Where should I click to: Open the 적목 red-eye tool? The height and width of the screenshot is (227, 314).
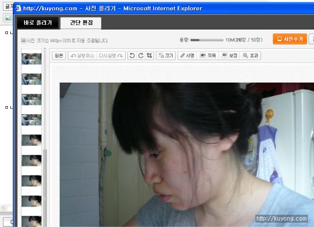(208, 56)
